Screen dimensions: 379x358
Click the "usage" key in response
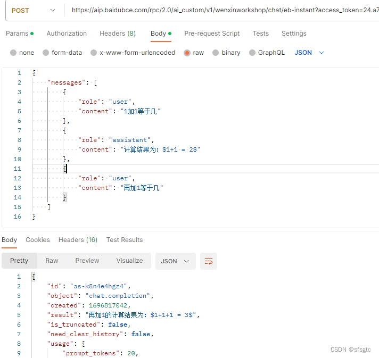pos(61,344)
